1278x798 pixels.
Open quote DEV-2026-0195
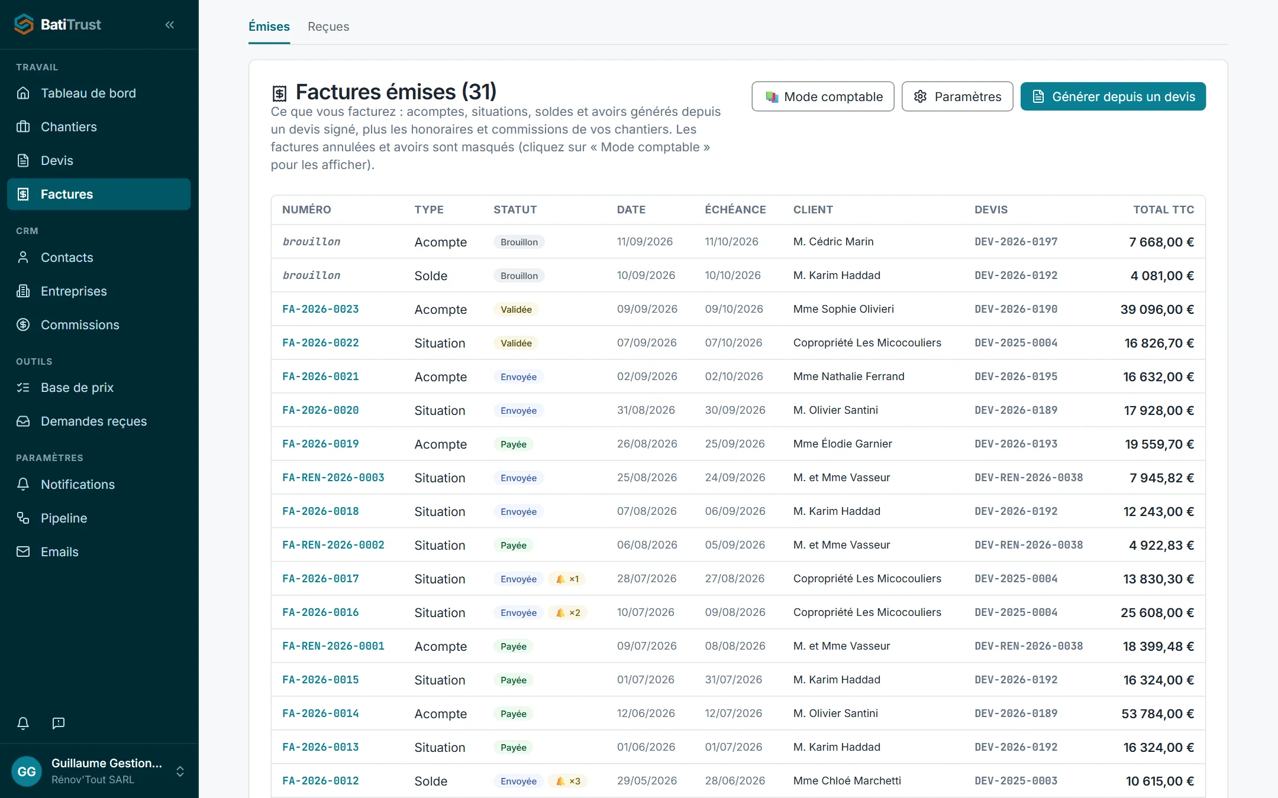pyautogui.click(x=1016, y=377)
